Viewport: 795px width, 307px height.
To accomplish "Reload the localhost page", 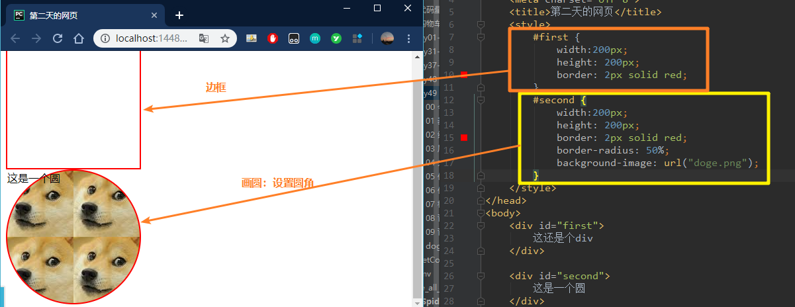I will tap(58, 39).
